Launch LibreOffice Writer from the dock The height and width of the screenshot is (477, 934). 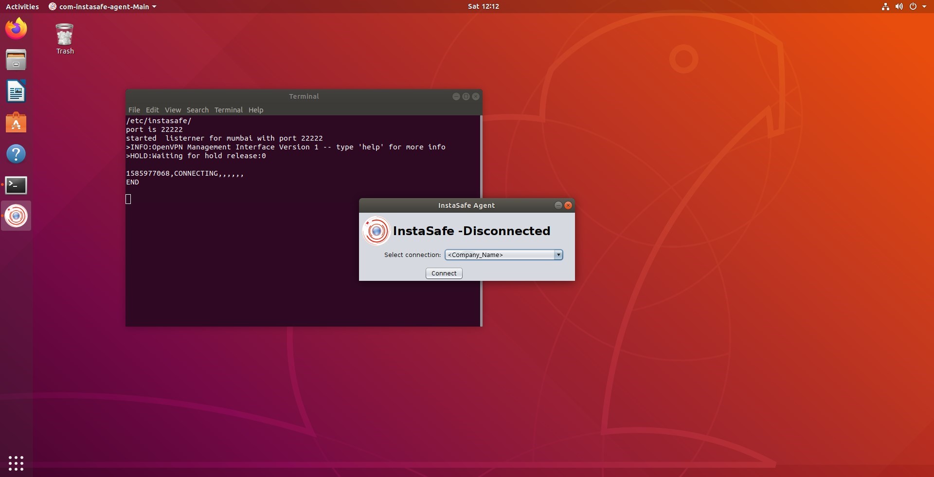point(16,91)
